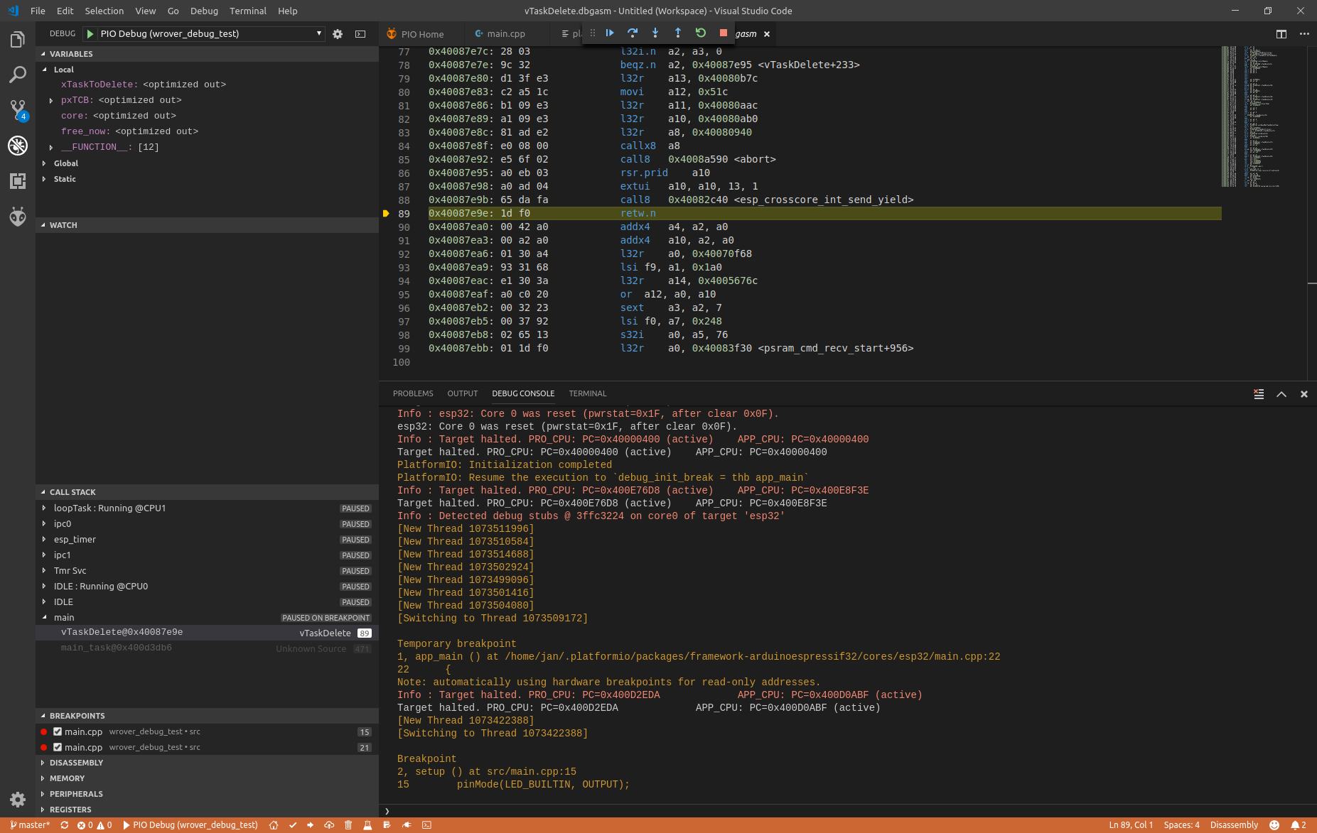Click the highlighted retw.n instruction line

(640, 213)
